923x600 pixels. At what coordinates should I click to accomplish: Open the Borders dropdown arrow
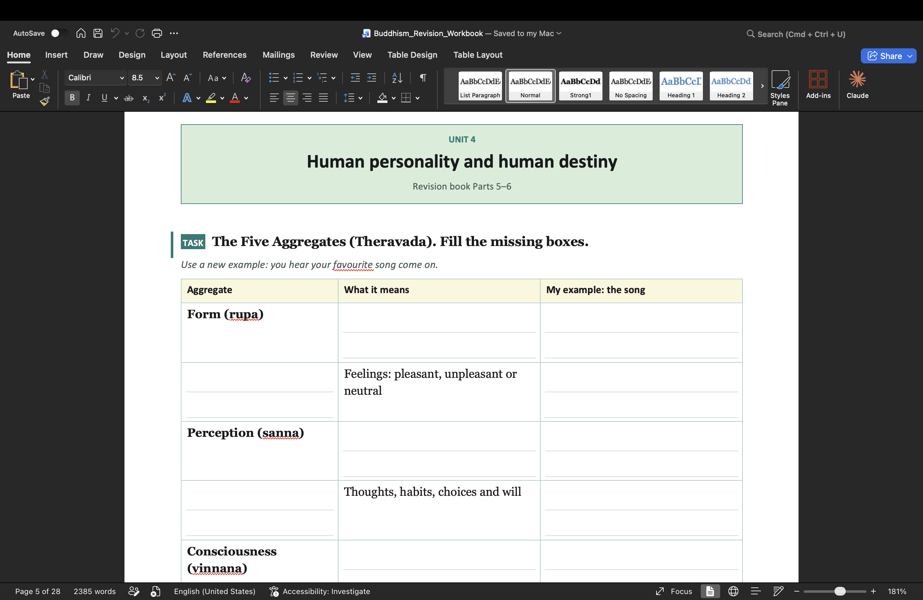(x=417, y=98)
